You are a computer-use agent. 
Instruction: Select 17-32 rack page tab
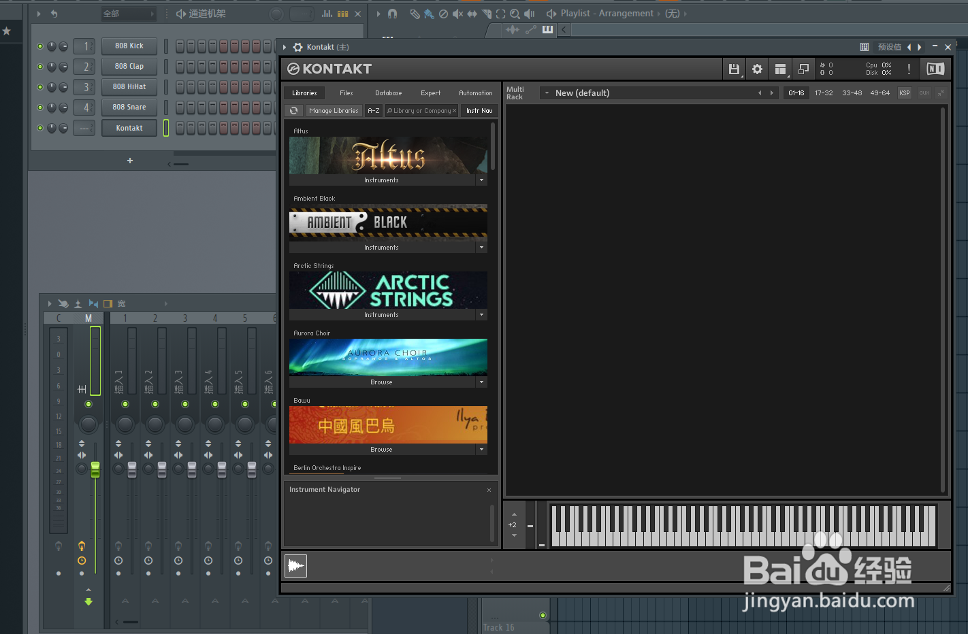click(x=824, y=93)
